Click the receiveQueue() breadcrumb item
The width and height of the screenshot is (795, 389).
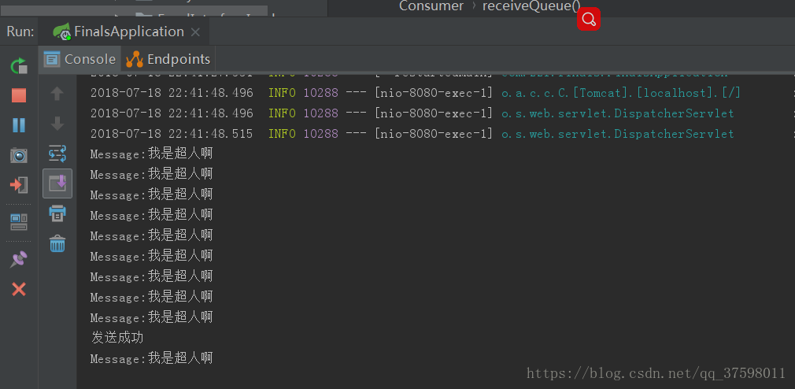pyautogui.click(x=531, y=6)
